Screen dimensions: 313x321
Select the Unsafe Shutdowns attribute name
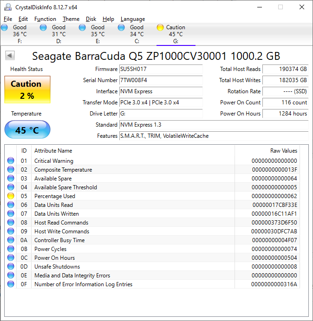click(57, 267)
